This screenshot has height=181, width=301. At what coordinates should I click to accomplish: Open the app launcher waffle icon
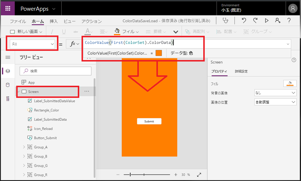coord(8,8)
